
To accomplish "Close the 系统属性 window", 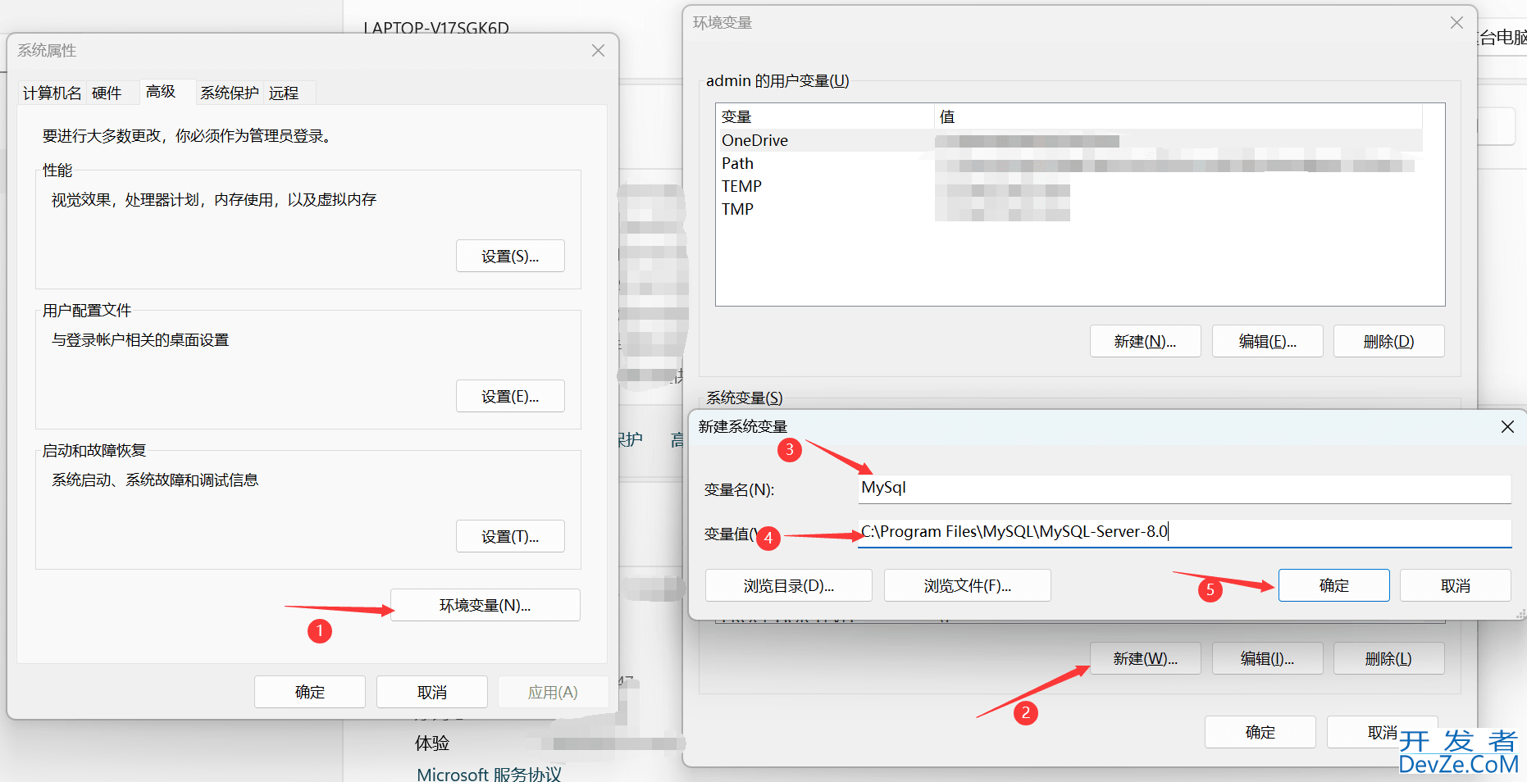I will [x=599, y=51].
